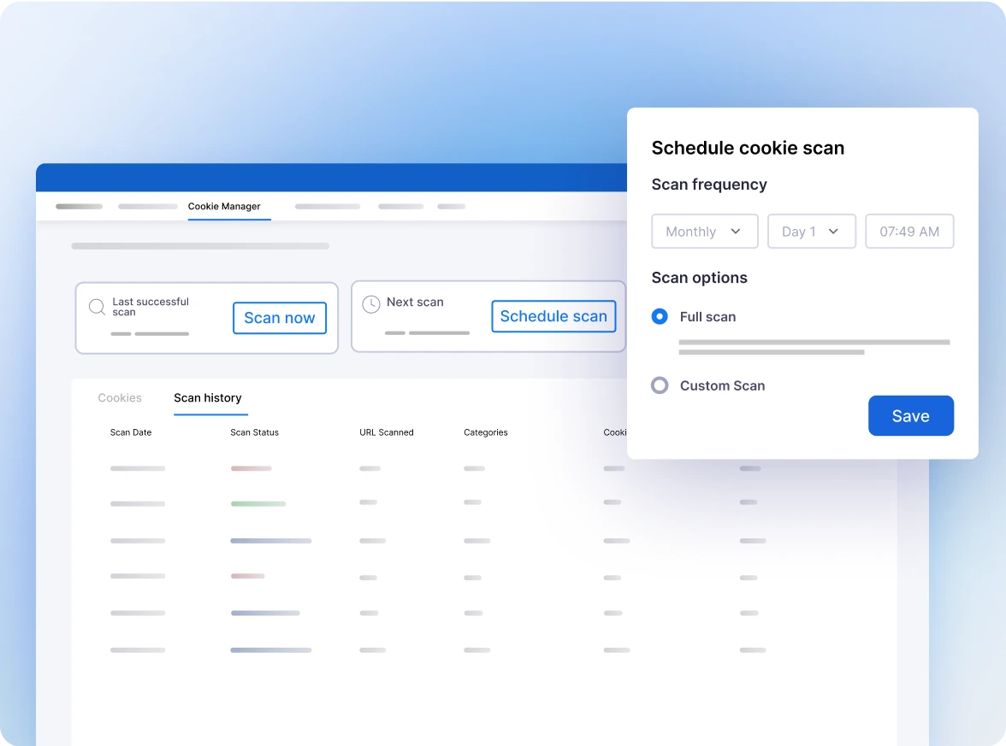This screenshot has height=746, width=1006.
Task: Click the Custom Scan label text
Action: tap(722, 386)
